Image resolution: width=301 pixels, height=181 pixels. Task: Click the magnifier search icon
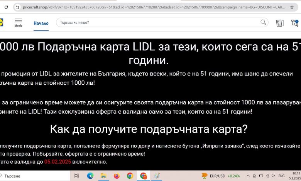263,22
